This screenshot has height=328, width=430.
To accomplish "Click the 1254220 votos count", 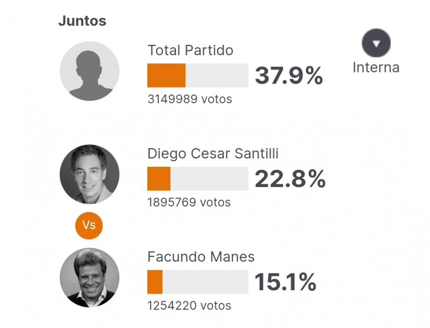I will [190, 306].
